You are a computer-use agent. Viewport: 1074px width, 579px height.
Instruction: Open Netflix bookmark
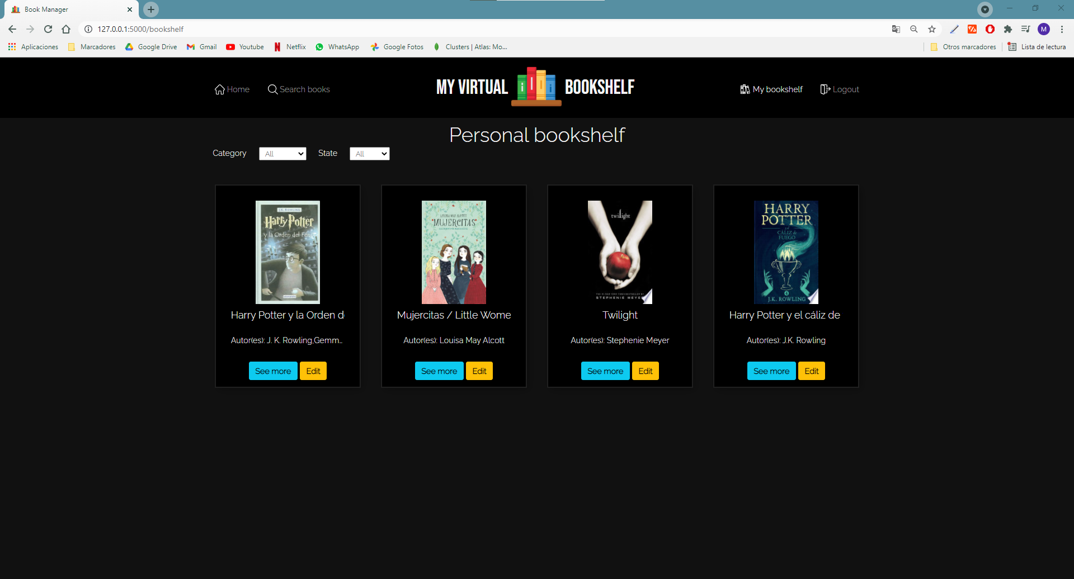(290, 47)
